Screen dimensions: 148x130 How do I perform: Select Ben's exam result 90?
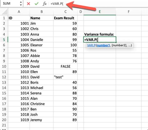click(x=66, y=109)
